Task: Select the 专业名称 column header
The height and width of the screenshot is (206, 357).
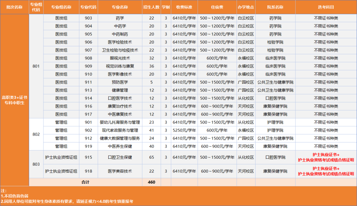Action: pyautogui.click(x=120, y=7)
